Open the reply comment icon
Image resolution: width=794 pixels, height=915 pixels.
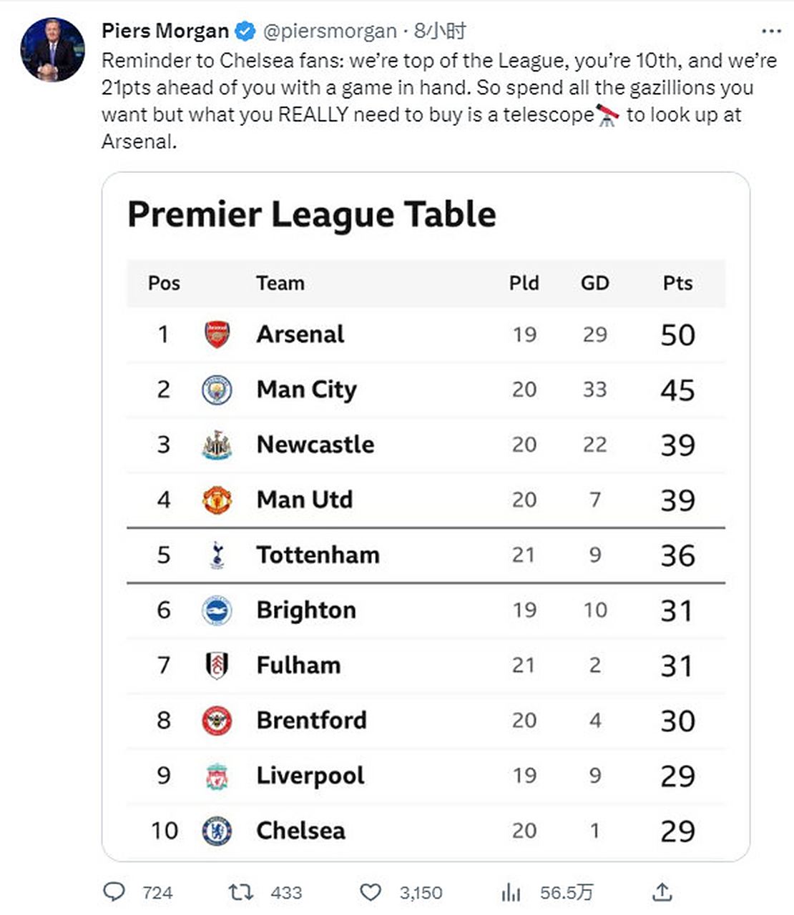click(114, 891)
